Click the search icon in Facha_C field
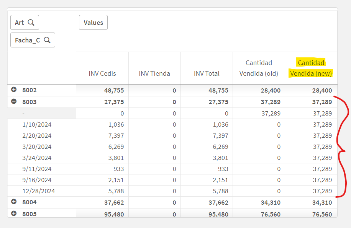 47,40
